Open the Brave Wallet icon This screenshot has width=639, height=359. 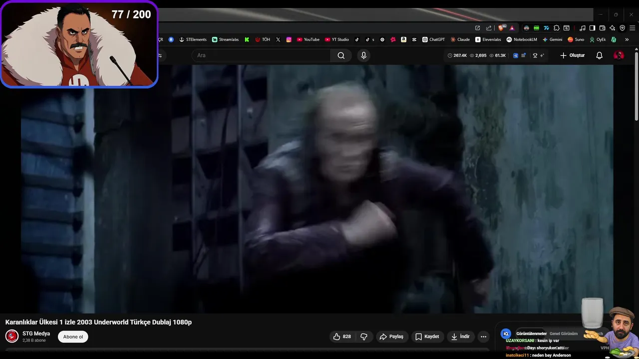pos(602,28)
